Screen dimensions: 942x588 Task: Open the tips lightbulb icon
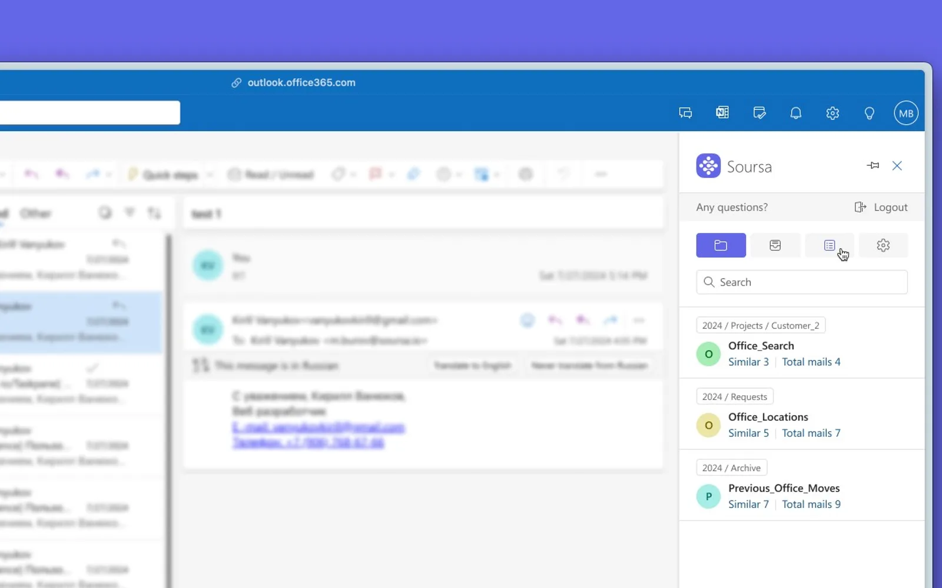coord(869,113)
